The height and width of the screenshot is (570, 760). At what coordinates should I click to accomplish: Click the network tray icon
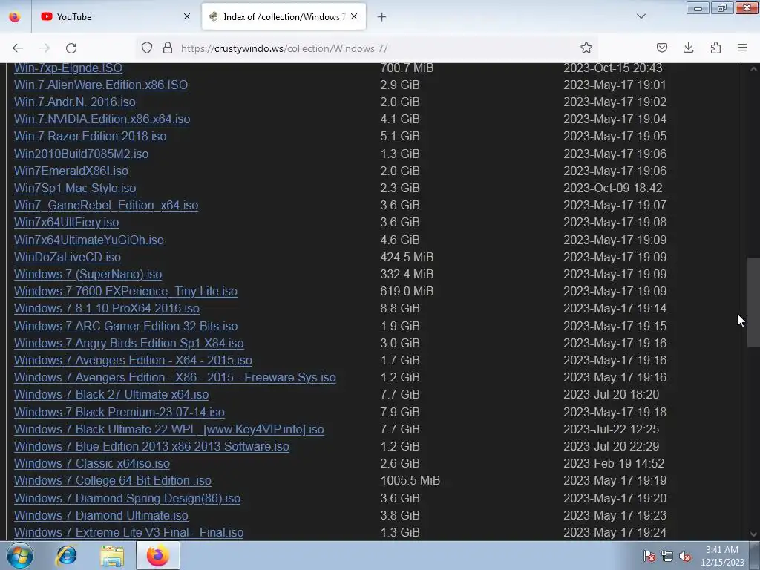(667, 557)
